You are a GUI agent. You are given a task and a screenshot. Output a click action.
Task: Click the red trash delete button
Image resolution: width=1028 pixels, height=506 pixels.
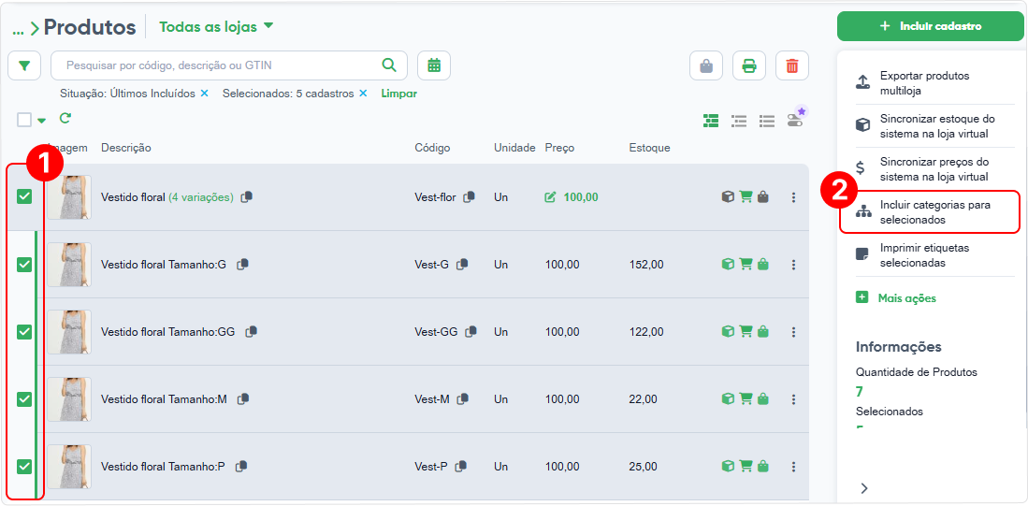(x=792, y=65)
